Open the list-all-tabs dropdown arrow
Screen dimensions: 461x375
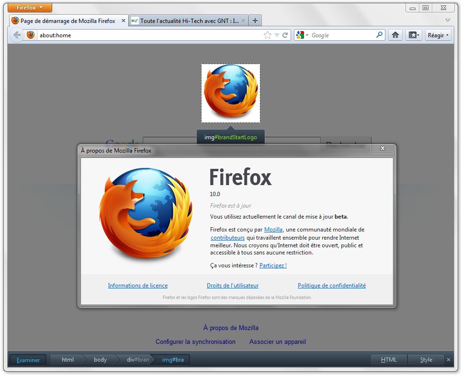(x=447, y=21)
